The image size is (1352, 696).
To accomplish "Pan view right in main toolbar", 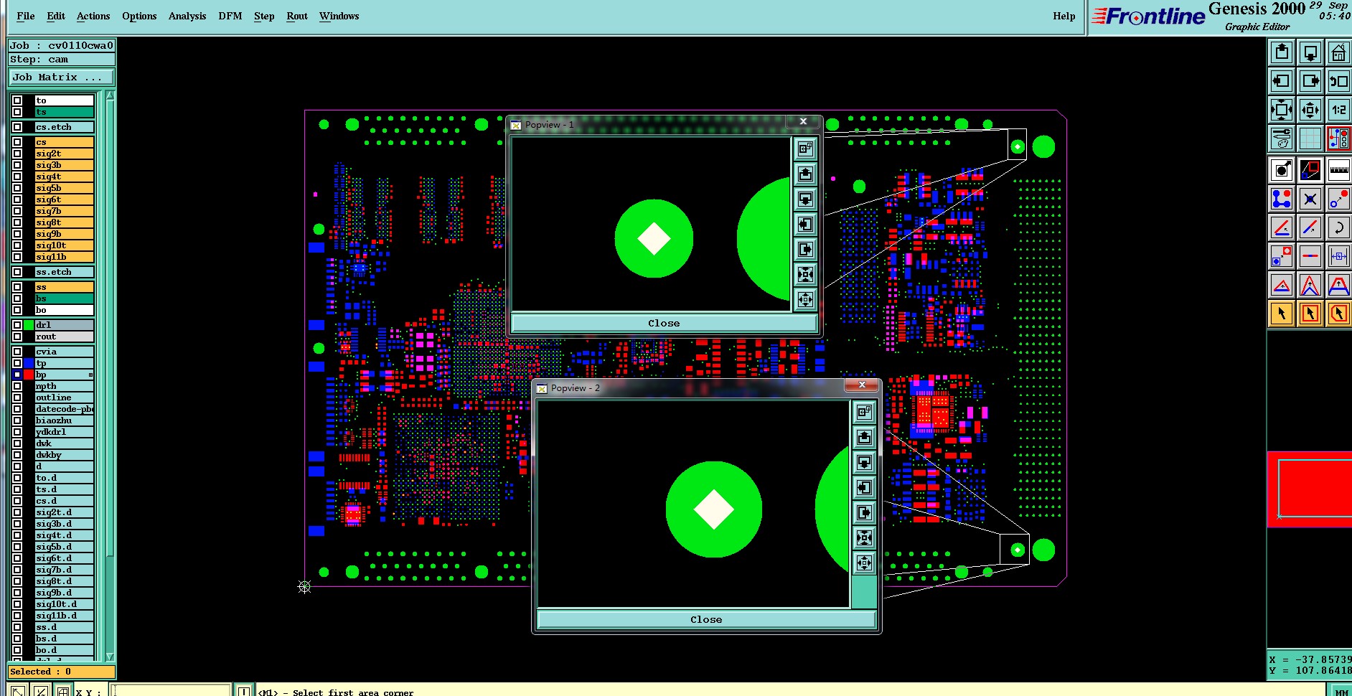I will pyautogui.click(x=1310, y=81).
